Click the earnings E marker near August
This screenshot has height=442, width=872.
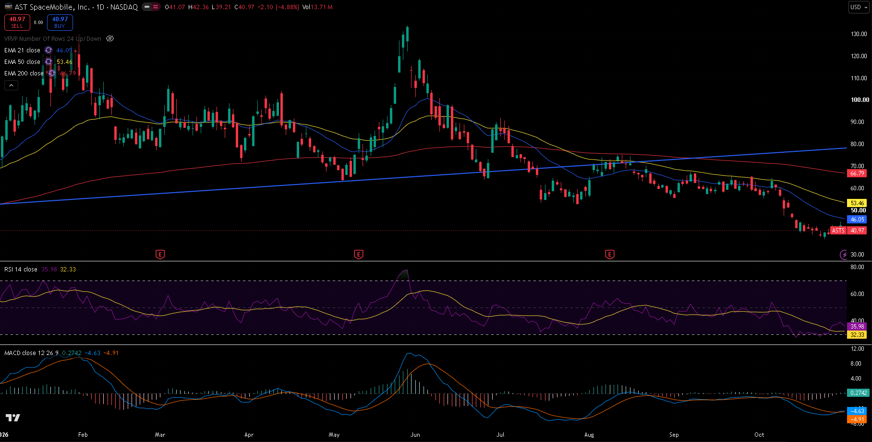[x=610, y=254]
